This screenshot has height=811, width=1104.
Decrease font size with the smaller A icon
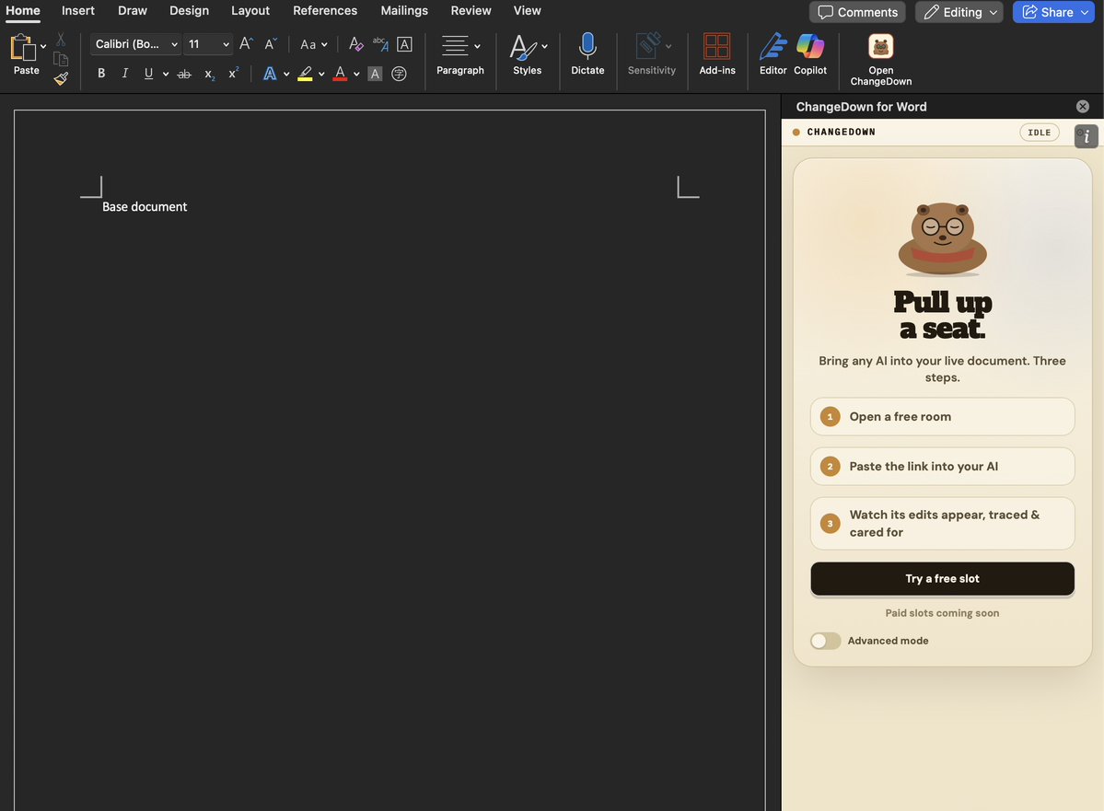pyautogui.click(x=271, y=43)
